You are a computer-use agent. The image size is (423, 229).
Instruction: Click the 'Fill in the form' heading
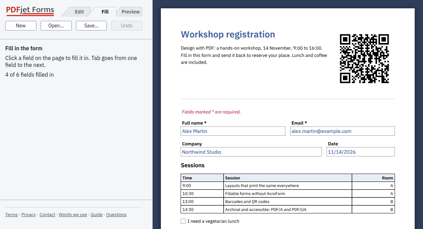[24, 48]
